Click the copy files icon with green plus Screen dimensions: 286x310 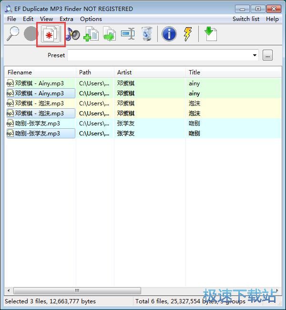91,34
